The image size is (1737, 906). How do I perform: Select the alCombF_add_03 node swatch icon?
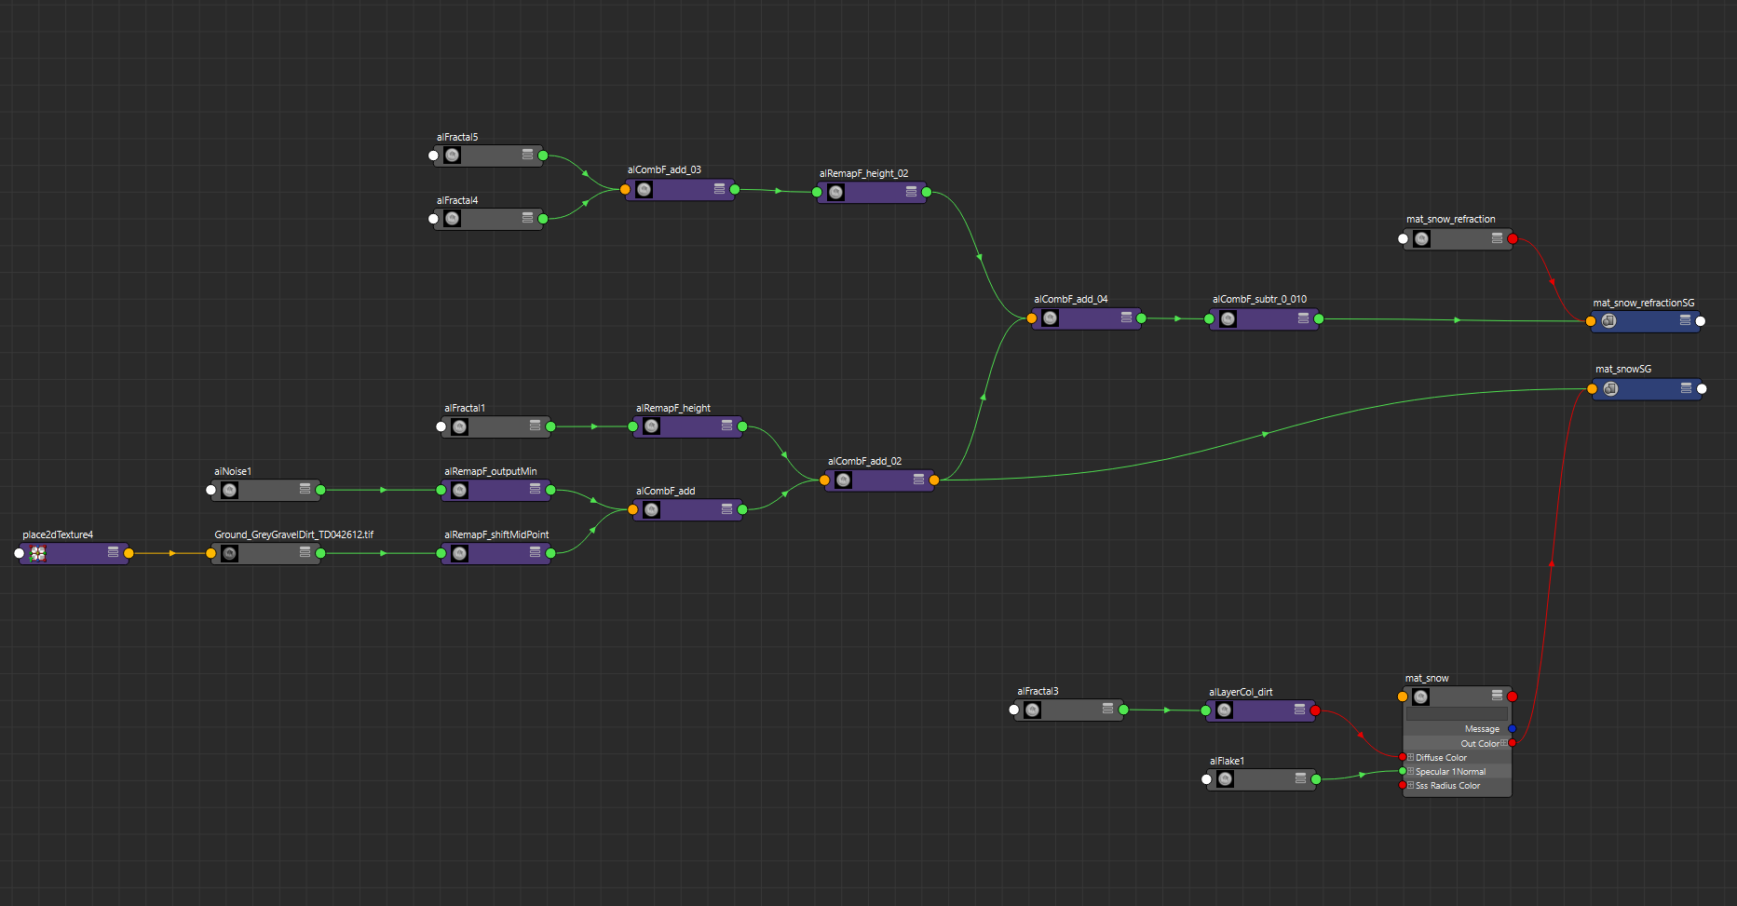click(645, 190)
